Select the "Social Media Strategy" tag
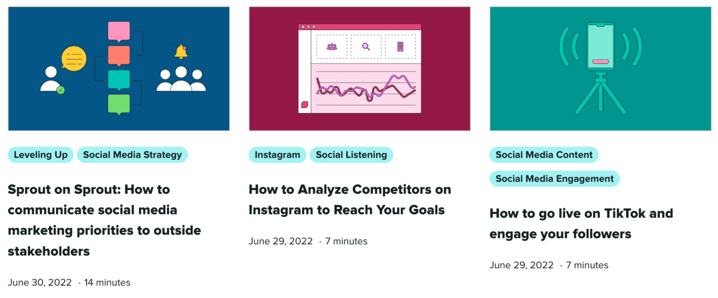This screenshot has width=718, height=298. pos(132,155)
